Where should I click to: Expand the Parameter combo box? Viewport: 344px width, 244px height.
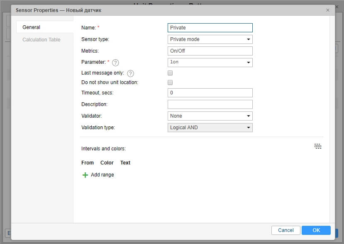[210, 63]
